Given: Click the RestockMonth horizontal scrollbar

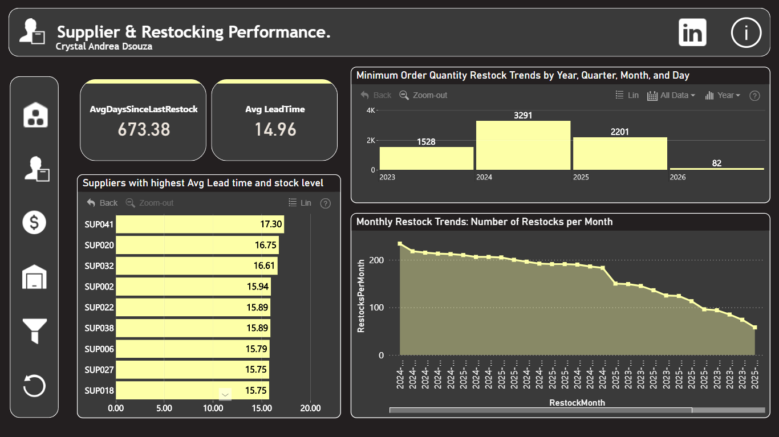Looking at the screenshot, I should (x=541, y=410).
